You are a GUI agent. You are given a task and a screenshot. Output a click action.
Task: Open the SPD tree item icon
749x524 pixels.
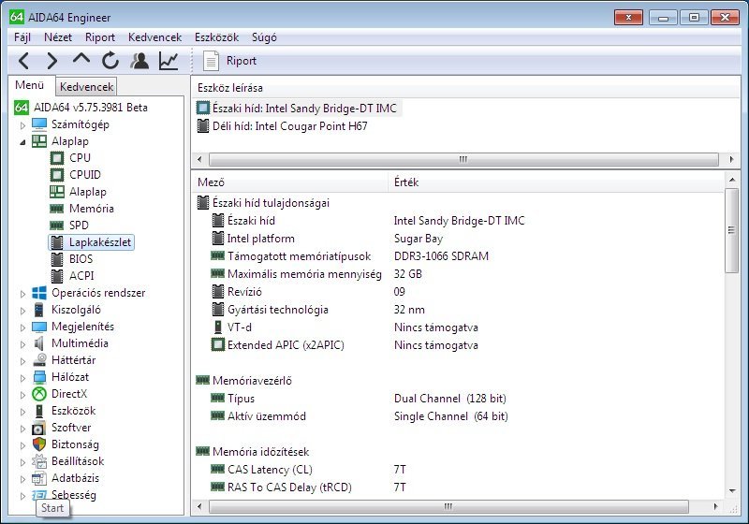point(57,226)
